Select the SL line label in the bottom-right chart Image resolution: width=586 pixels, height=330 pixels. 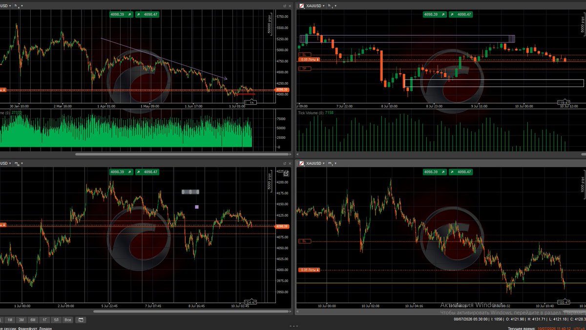(304, 241)
